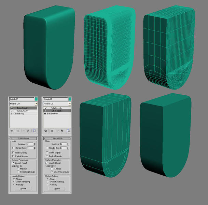Select Always radio in left panel
This screenshot has height=205, width=208.
tap(14, 179)
